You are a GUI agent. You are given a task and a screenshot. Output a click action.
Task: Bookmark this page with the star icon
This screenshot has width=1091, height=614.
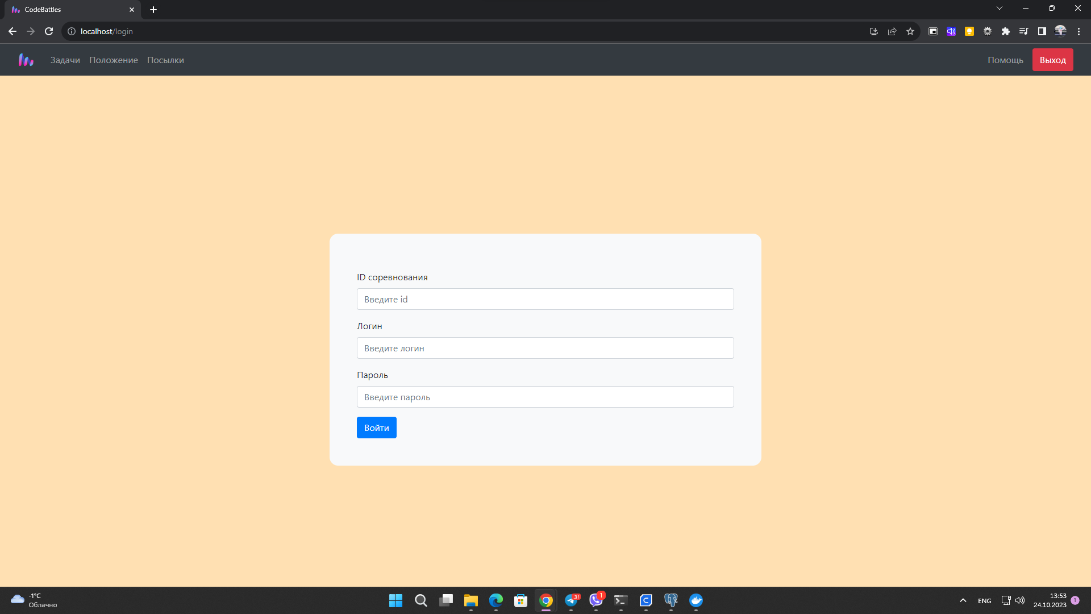point(910,31)
